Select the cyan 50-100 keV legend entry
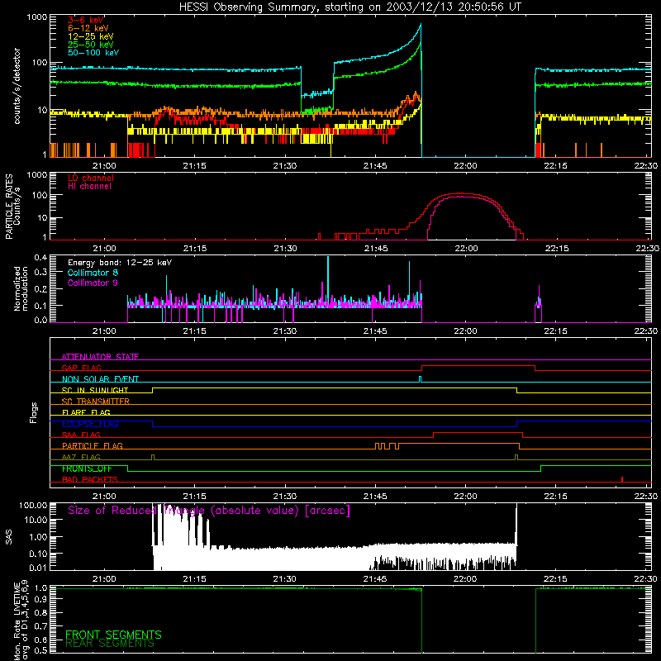The height and width of the screenshot is (661, 661). [x=93, y=53]
